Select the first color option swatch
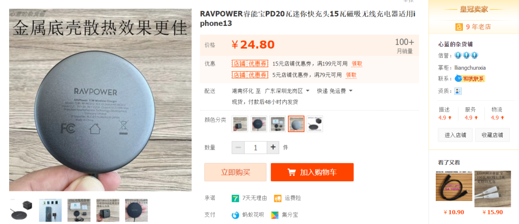Screen dimensions: 519x224 pyautogui.click(x=240, y=124)
